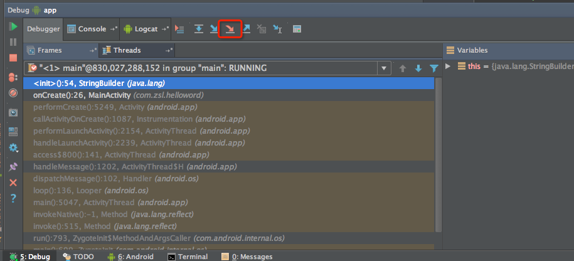Image resolution: width=574 pixels, height=261 pixels.
Task: Select frame onCreate():26, MainActivity
Action: pyautogui.click(x=229, y=95)
